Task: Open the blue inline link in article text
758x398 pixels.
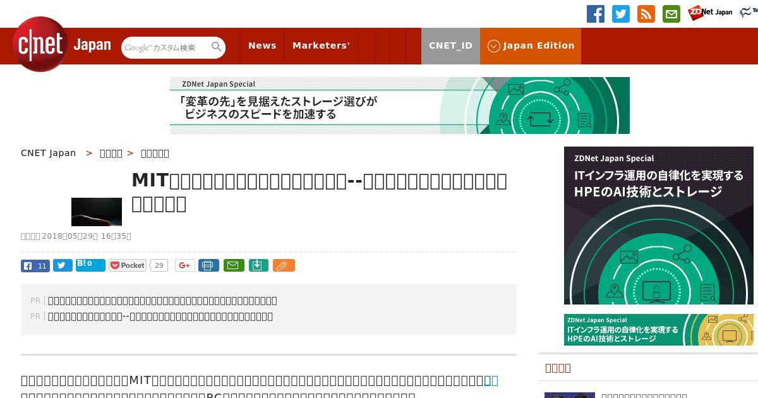Action: tap(491, 380)
